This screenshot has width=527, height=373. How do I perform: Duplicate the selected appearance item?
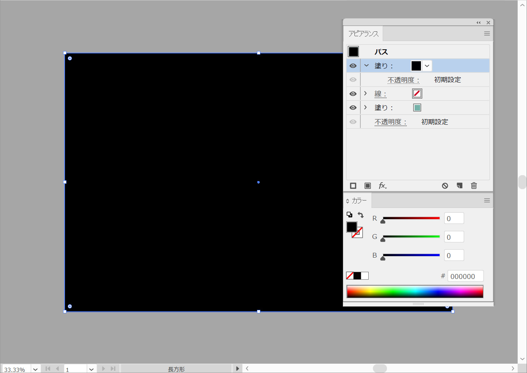459,186
